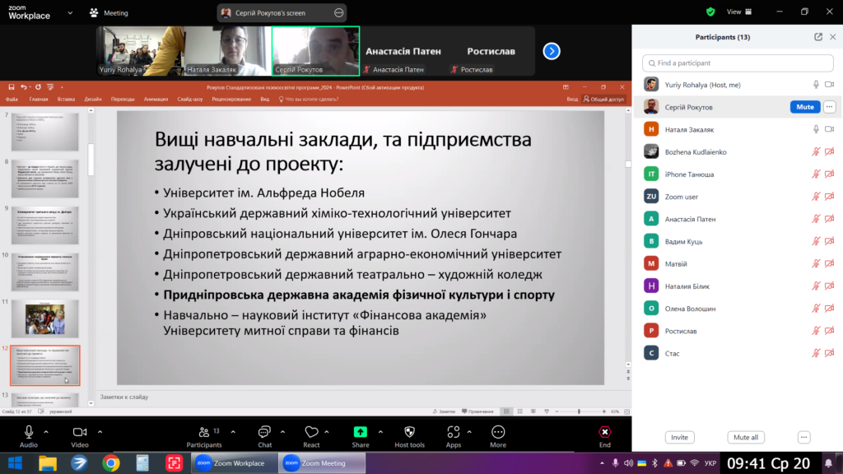Mute Сергій Рокутов with the Mute button
The image size is (843, 474).
click(804, 107)
